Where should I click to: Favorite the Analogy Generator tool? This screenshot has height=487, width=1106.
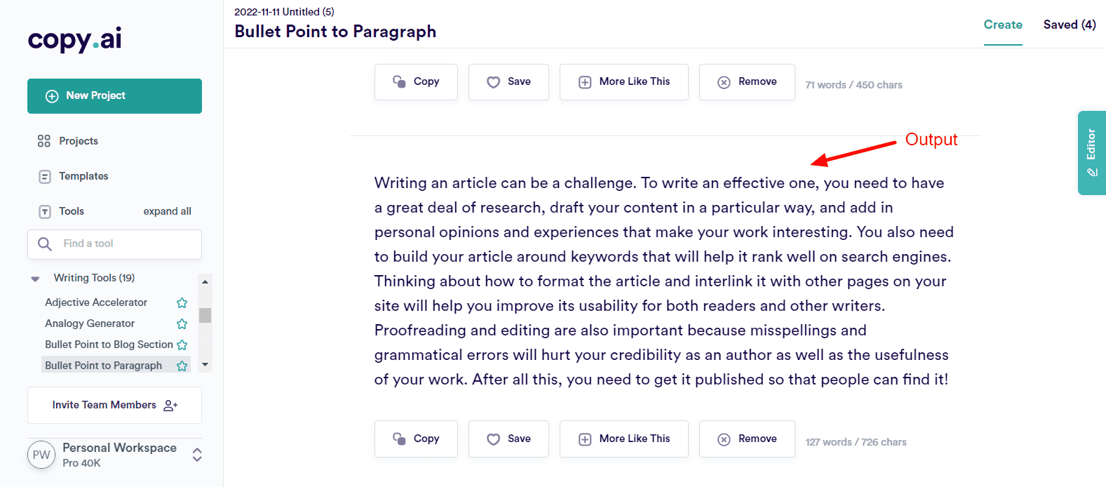tap(182, 323)
